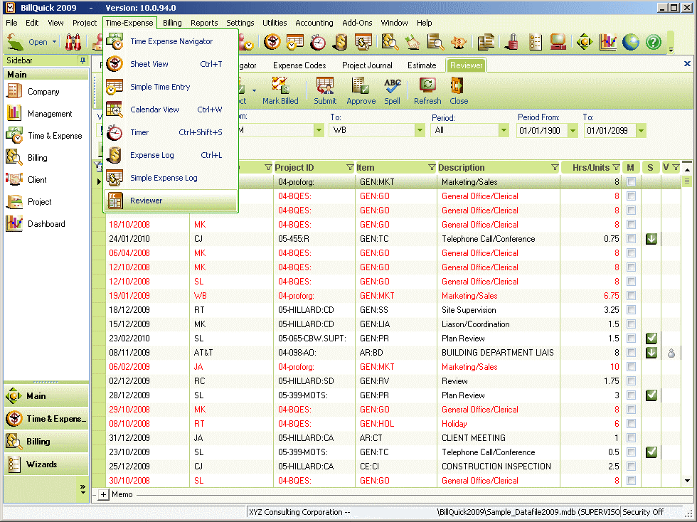The height and width of the screenshot is (522, 697).
Task: Open the To employee dropdown showing WB
Action: tap(420, 130)
